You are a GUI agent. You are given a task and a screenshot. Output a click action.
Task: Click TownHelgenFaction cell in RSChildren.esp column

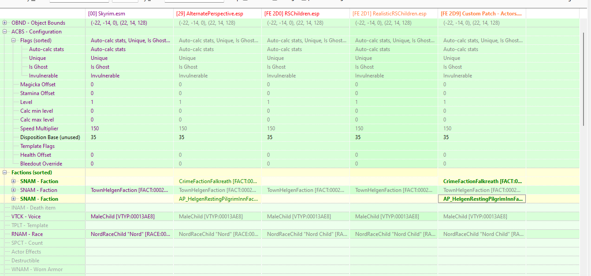pos(306,190)
